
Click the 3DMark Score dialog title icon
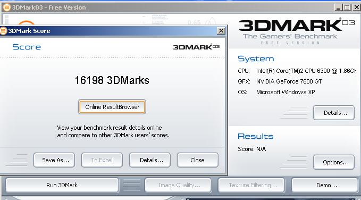3,31
